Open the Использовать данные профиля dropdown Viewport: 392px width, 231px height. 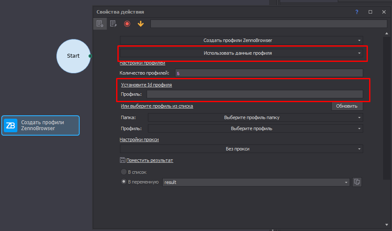242,53
